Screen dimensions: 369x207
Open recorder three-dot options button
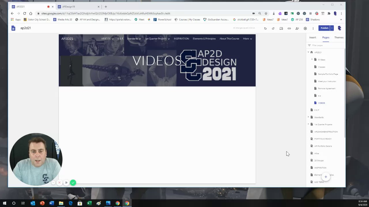[x=53, y=183]
